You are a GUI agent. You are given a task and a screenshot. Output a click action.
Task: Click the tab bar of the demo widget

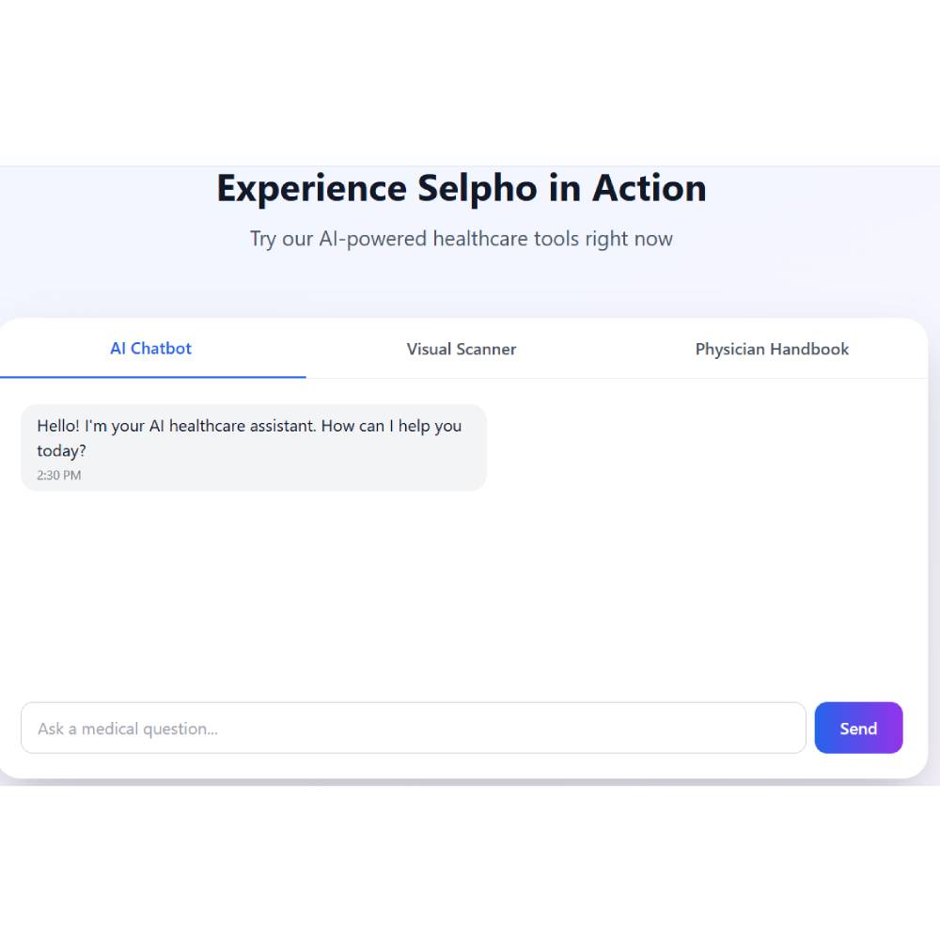click(x=461, y=348)
